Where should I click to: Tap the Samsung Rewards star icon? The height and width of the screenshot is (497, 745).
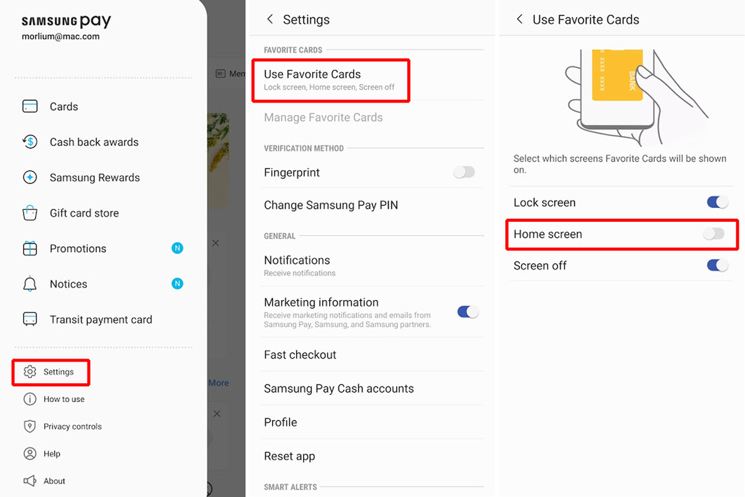30,177
